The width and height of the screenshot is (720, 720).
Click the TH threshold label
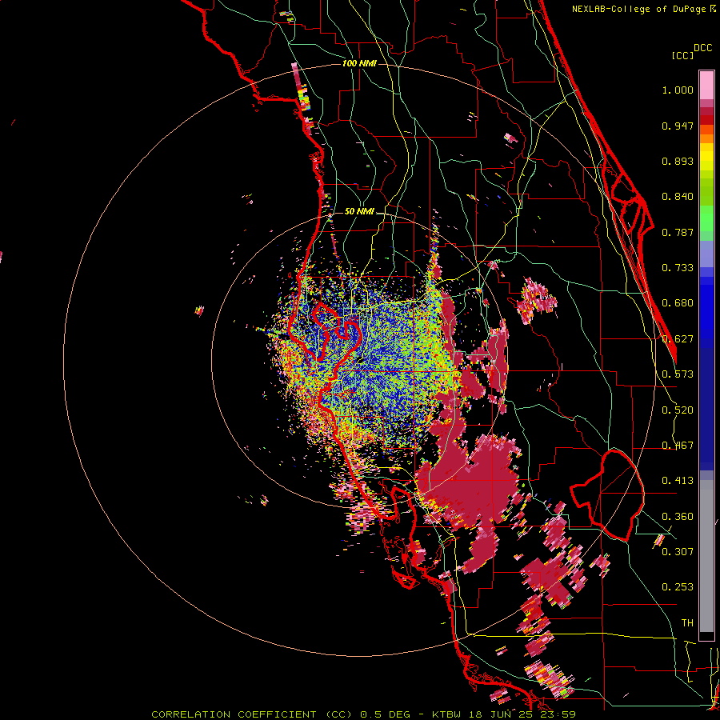click(687, 622)
